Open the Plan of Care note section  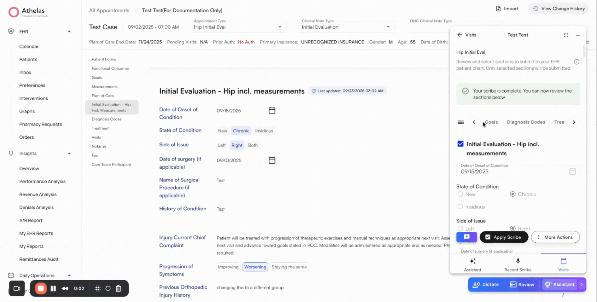pyautogui.click(x=103, y=96)
